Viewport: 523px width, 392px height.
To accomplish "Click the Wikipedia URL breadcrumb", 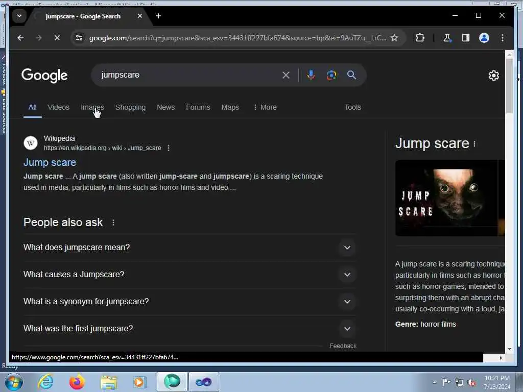I will (102, 148).
